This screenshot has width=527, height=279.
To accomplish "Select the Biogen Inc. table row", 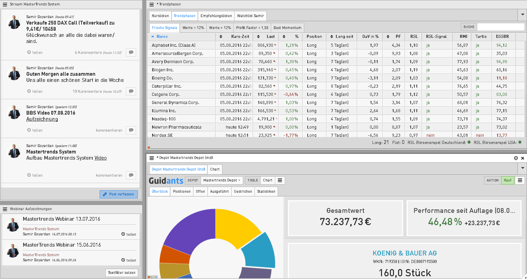I will (x=336, y=70).
